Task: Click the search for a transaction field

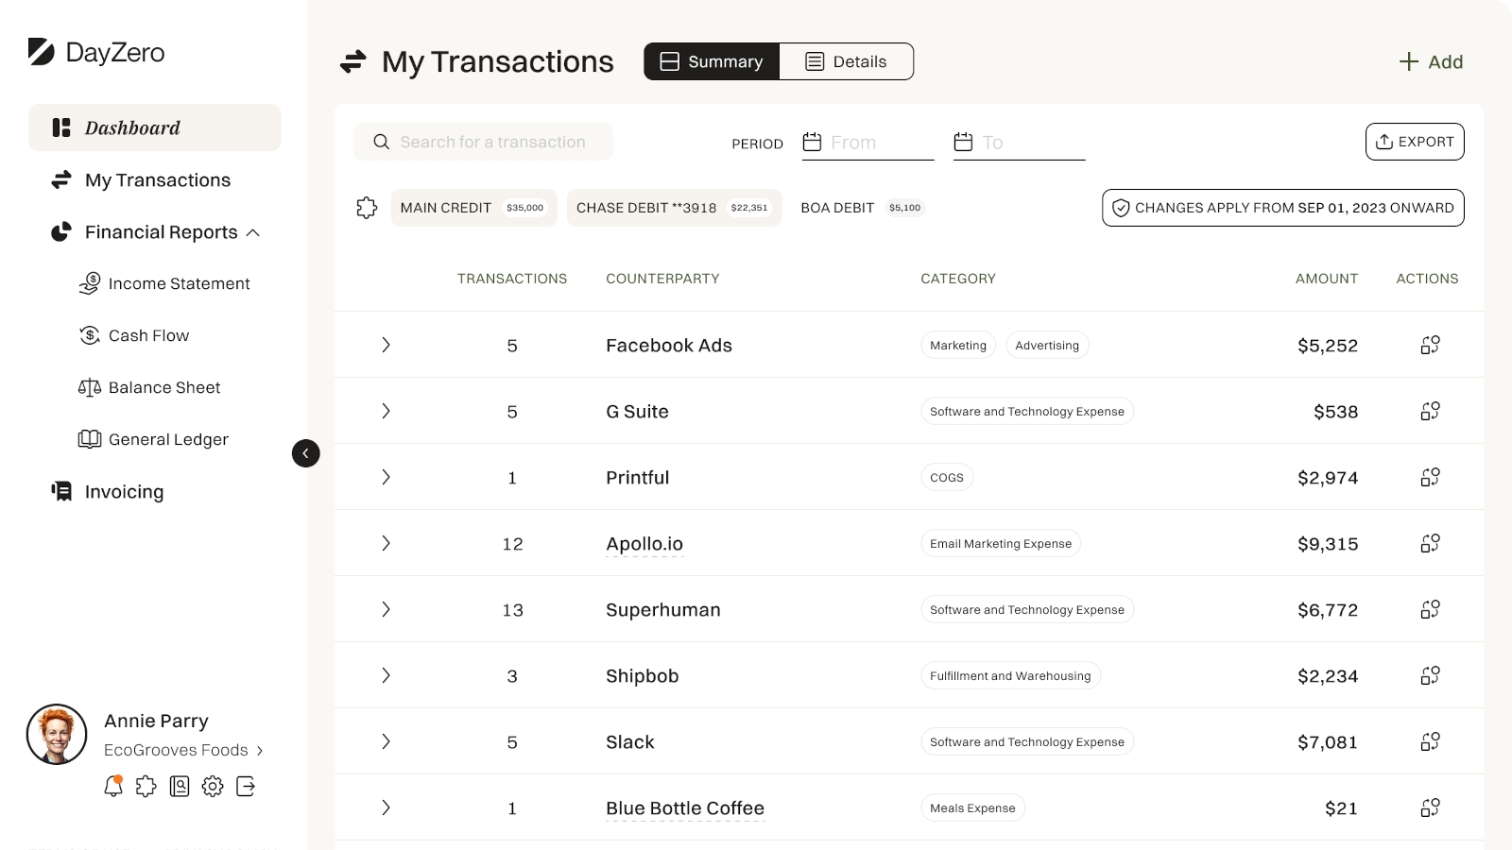Action: (x=483, y=142)
